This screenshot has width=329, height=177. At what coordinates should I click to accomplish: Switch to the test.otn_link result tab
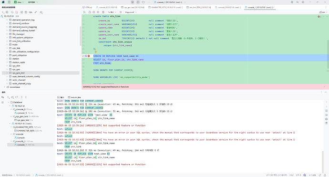point(74,97)
